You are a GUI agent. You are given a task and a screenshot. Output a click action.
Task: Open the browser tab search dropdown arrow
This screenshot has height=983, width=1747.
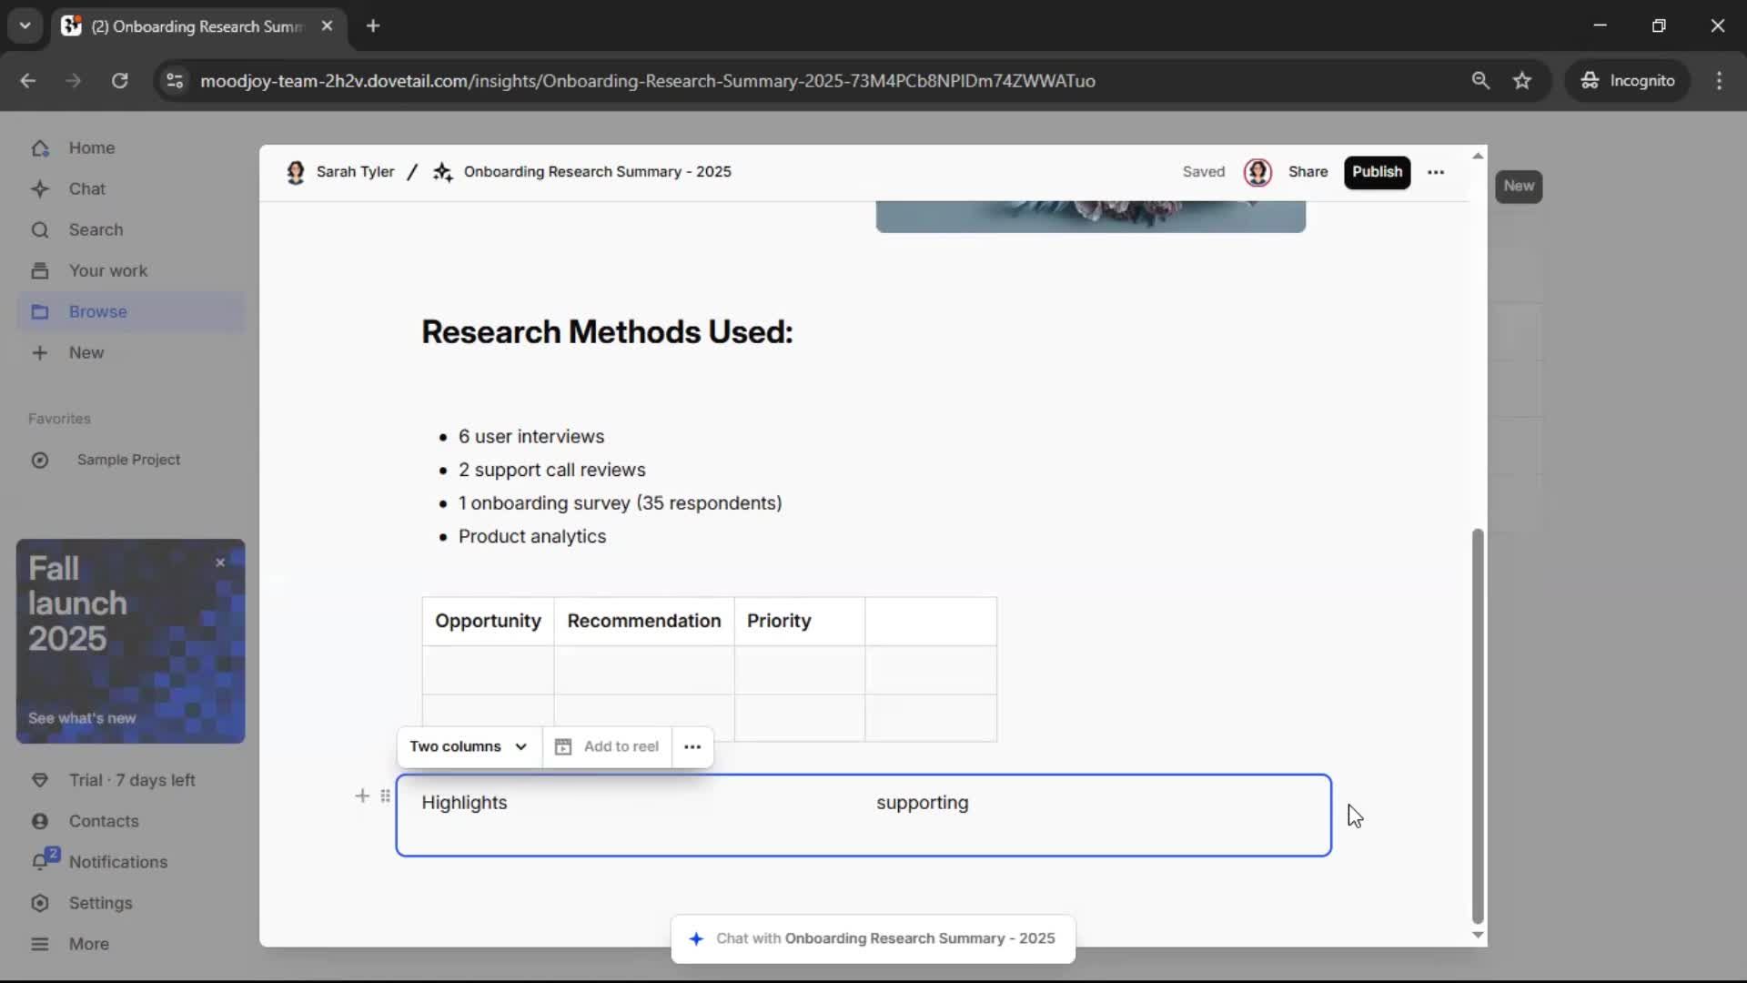click(25, 25)
